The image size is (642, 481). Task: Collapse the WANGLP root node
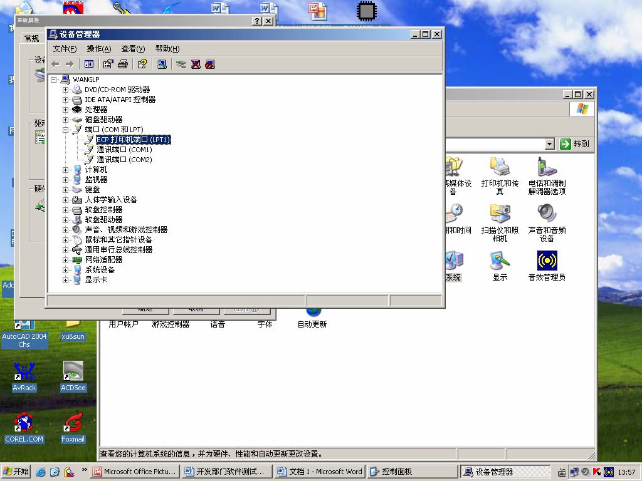pyautogui.click(x=54, y=80)
